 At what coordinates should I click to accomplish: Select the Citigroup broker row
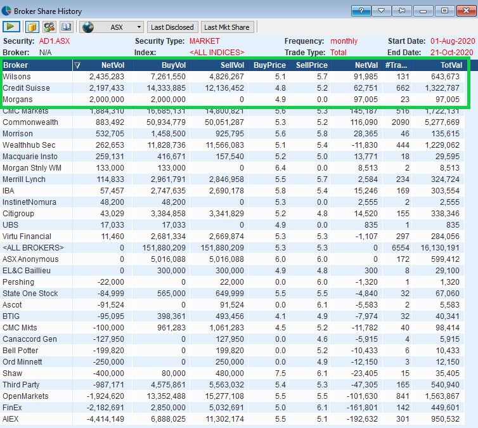point(233,214)
